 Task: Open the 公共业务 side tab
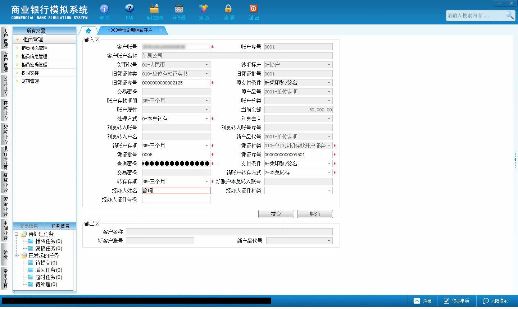point(5,86)
